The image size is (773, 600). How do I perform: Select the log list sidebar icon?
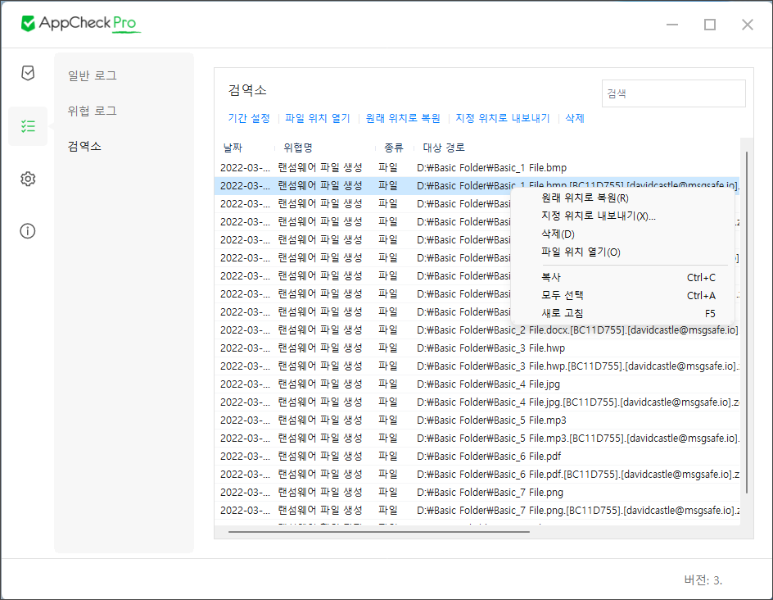pyautogui.click(x=28, y=126)
